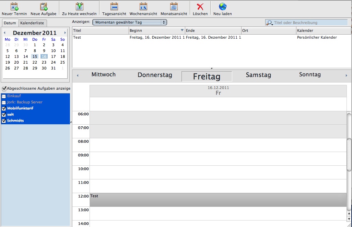Go to next month in mini calendar

[65, 33]
